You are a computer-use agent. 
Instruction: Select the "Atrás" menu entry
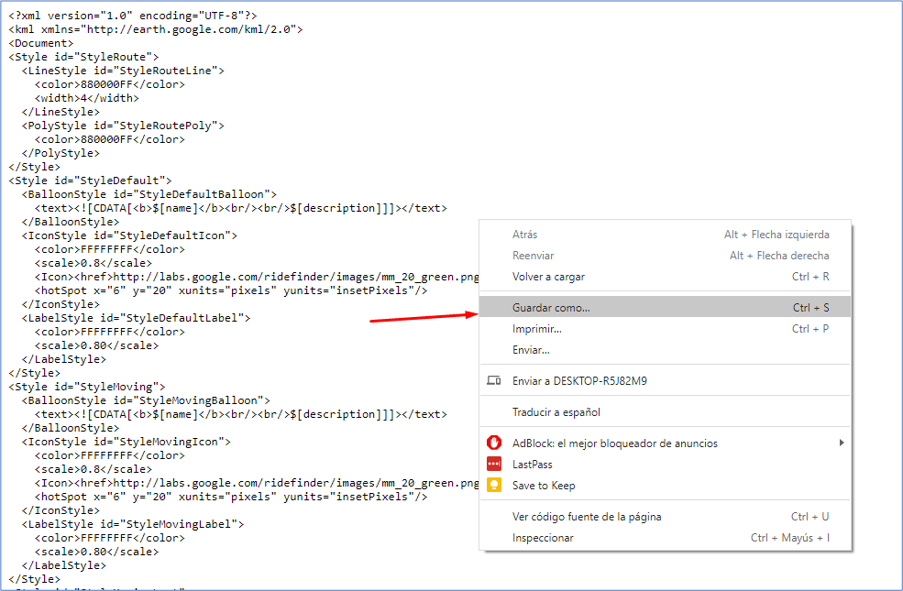tap(525, 235)
